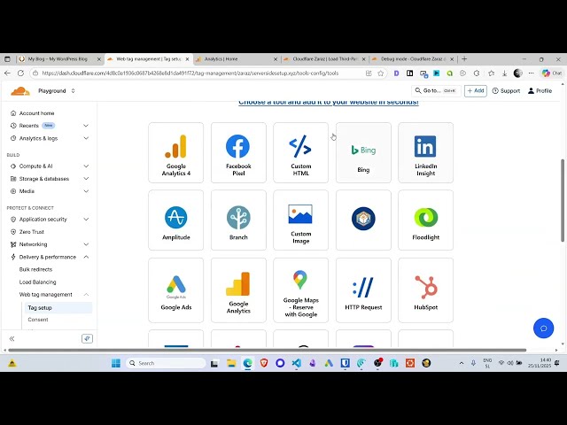Open Copilot Chat in browser toolbar

coord(552,73)
